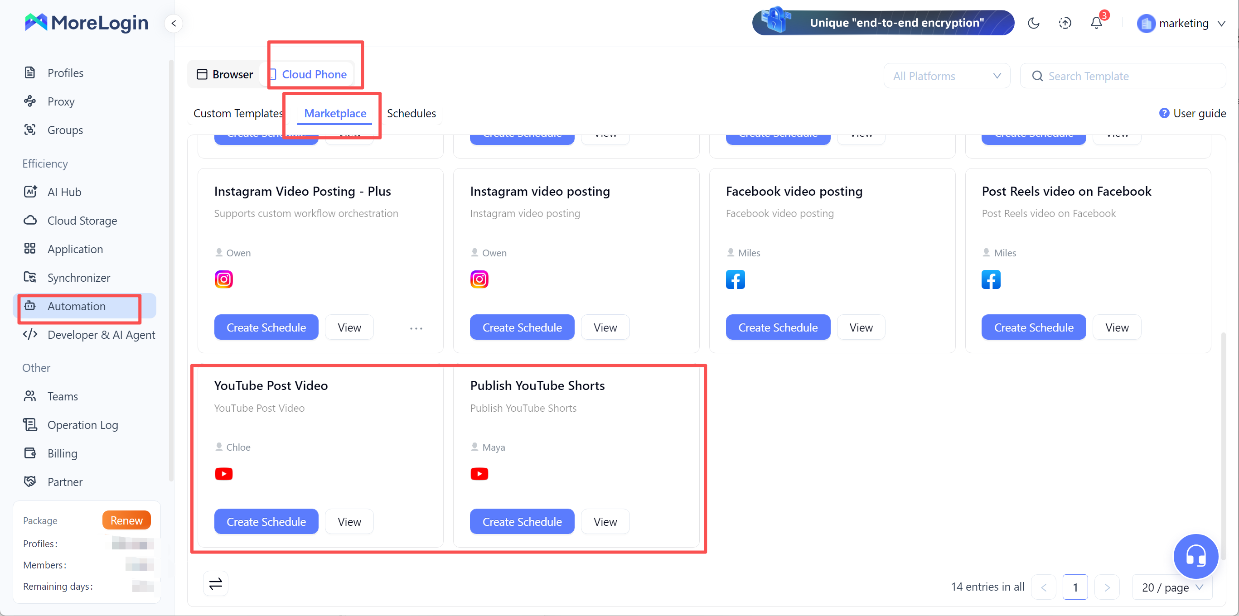Viewport: 1239px width, 616px height.
Task: Switch to the Cloud Phone tab
Action: click(x=308, y=74)
